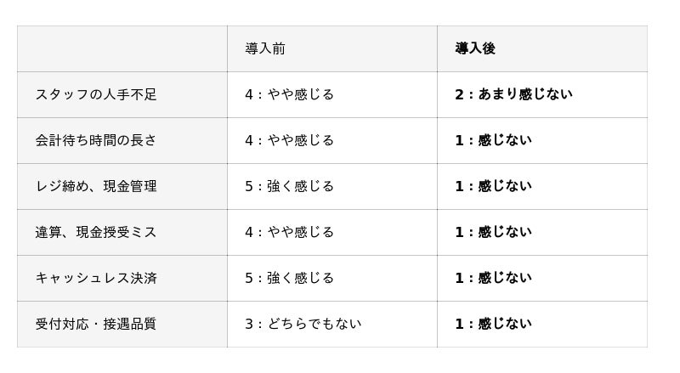680x373 pixels.
Task: Click 導入前 value for スタッフの人手不足
Action: coord(289,94)
